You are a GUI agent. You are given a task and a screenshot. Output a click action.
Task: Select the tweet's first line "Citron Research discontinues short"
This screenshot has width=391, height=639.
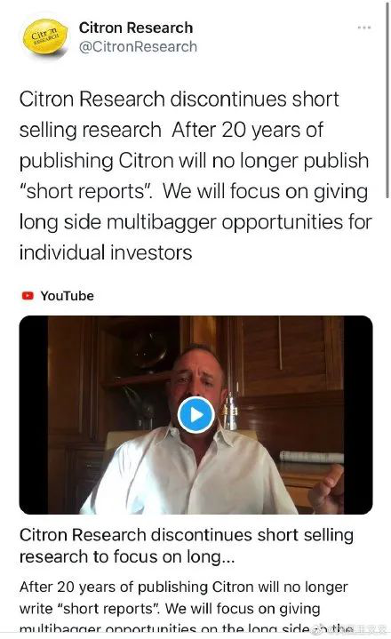pos(180,99)
